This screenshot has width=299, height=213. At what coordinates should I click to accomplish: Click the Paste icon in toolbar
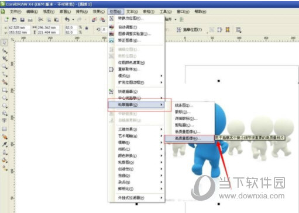point(57,20)
